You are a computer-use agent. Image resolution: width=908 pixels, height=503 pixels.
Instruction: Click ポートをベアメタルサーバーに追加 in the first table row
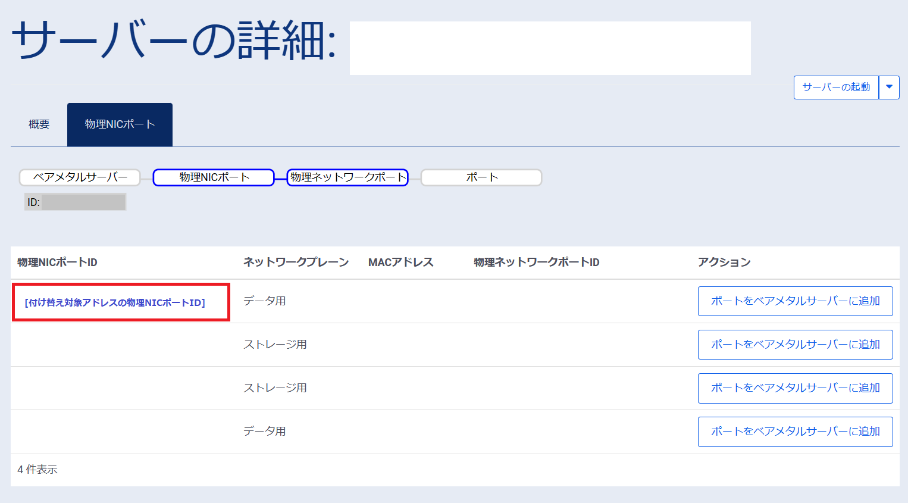pos(795,301)
